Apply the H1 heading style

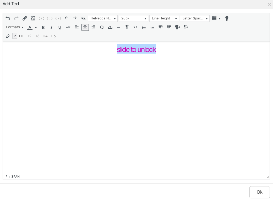pos(21,36)
